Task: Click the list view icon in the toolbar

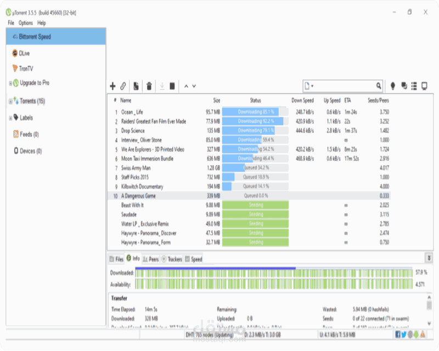Action: [414, 86]
